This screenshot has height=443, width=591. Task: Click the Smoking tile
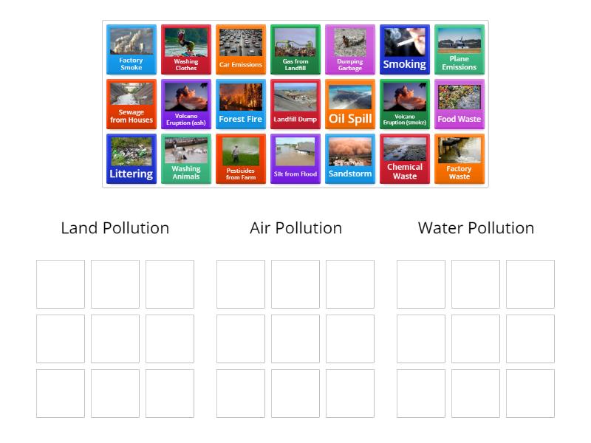[404, 48]
